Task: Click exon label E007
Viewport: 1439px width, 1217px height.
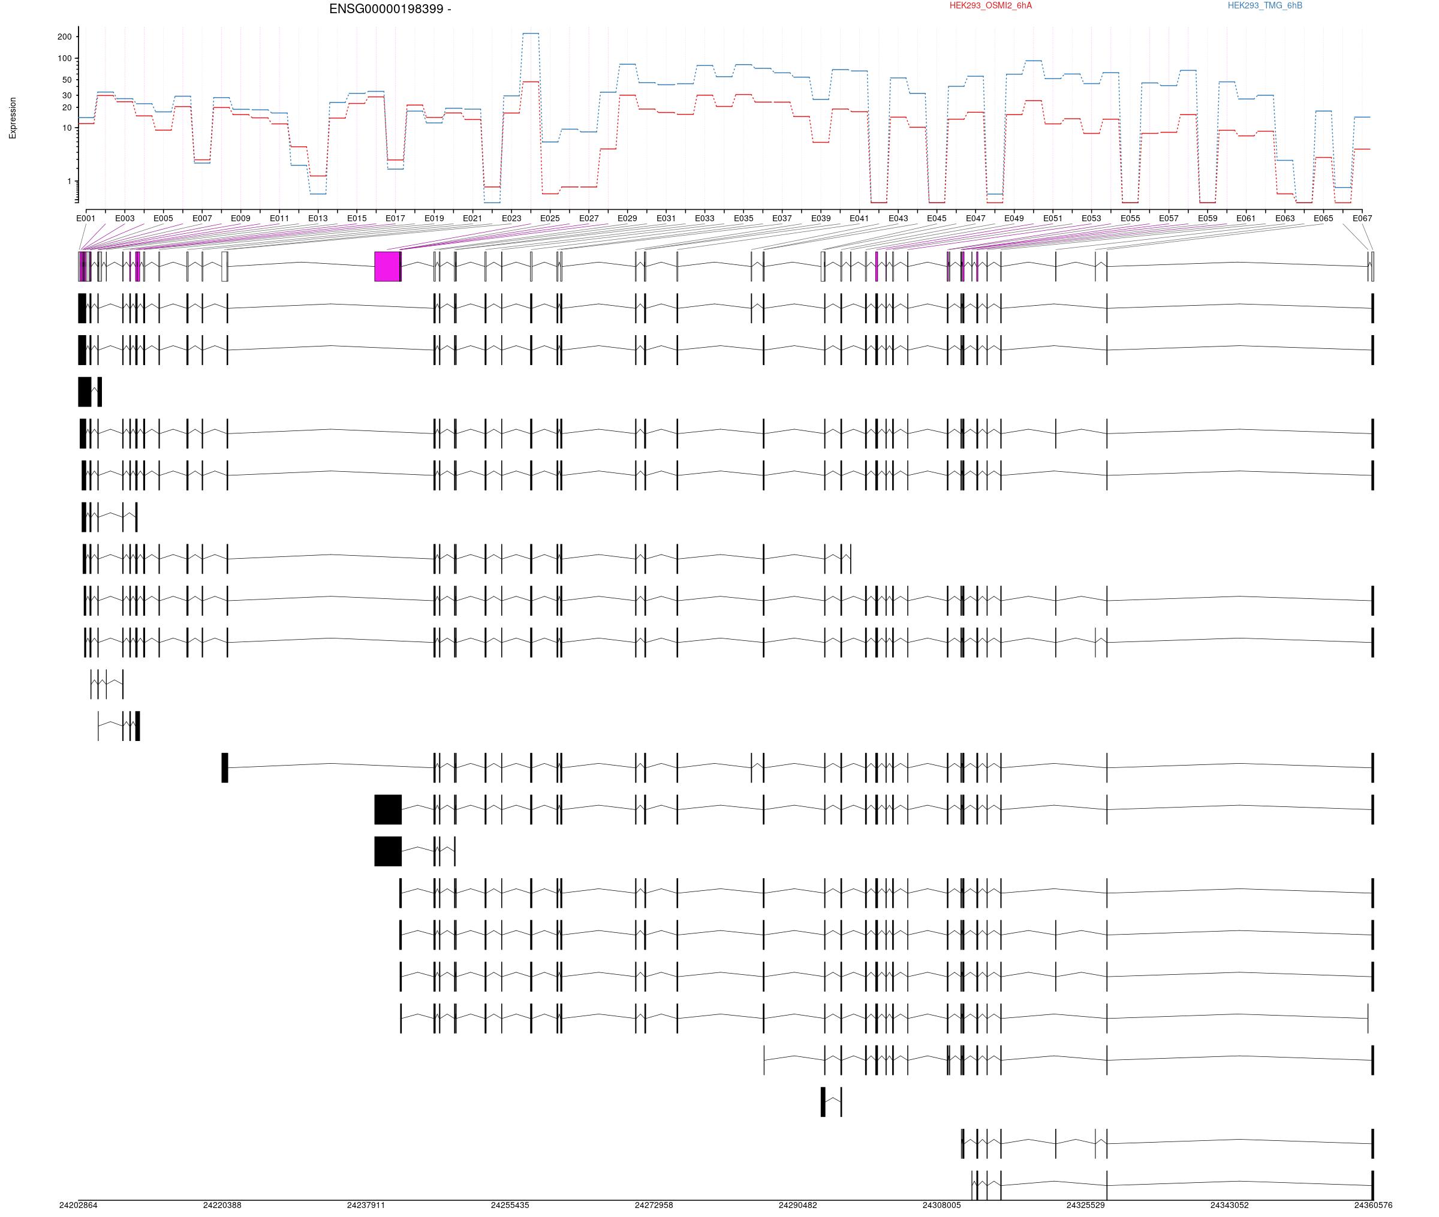Action: click(x=202, y=219)
